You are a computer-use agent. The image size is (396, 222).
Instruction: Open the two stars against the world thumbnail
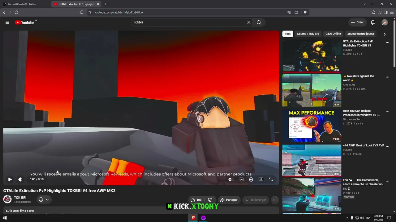(312, 91)
